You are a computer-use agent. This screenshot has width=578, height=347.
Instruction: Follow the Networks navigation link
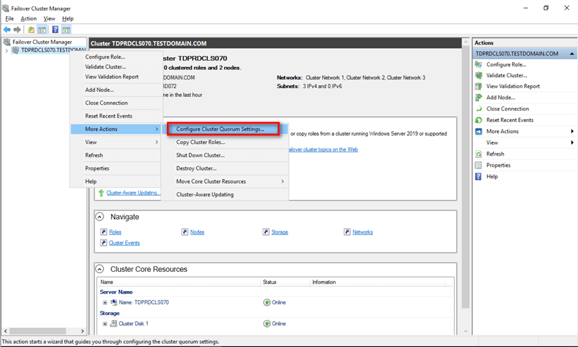(x=362, y=232)
